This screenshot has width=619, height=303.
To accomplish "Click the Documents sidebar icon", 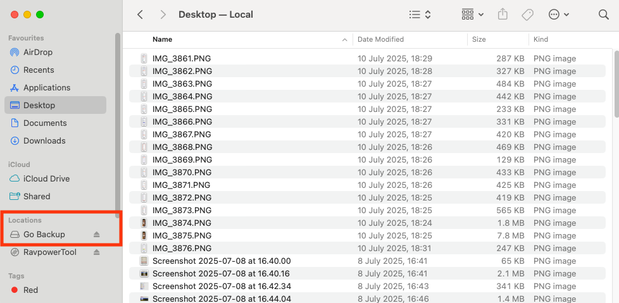I will tap(15, 123).
